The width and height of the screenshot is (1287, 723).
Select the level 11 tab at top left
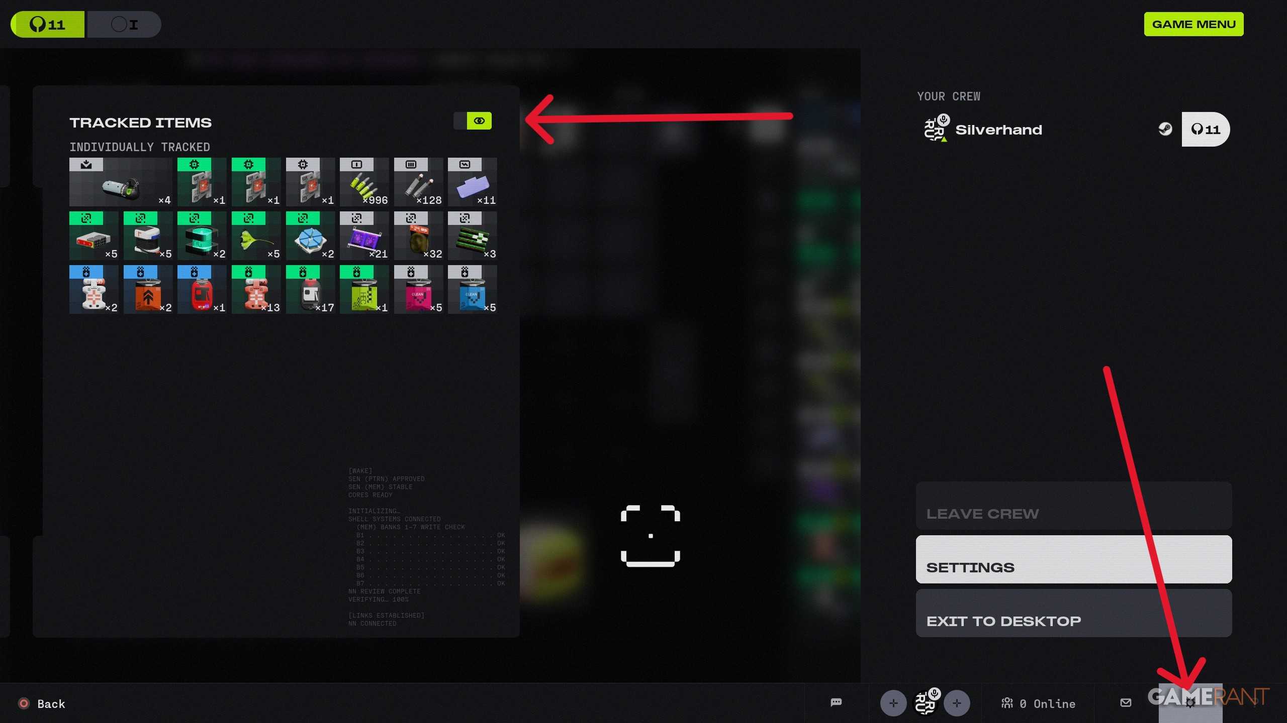click(47, 24)
